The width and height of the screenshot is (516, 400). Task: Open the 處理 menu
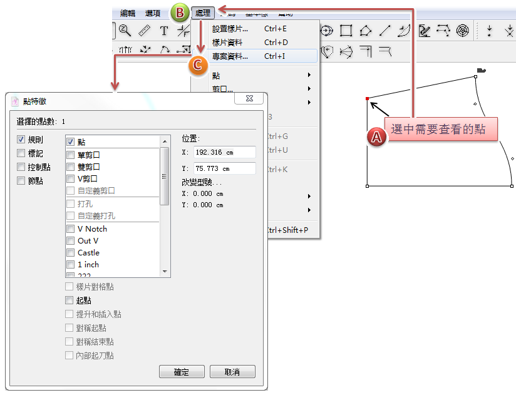point(203,13)
